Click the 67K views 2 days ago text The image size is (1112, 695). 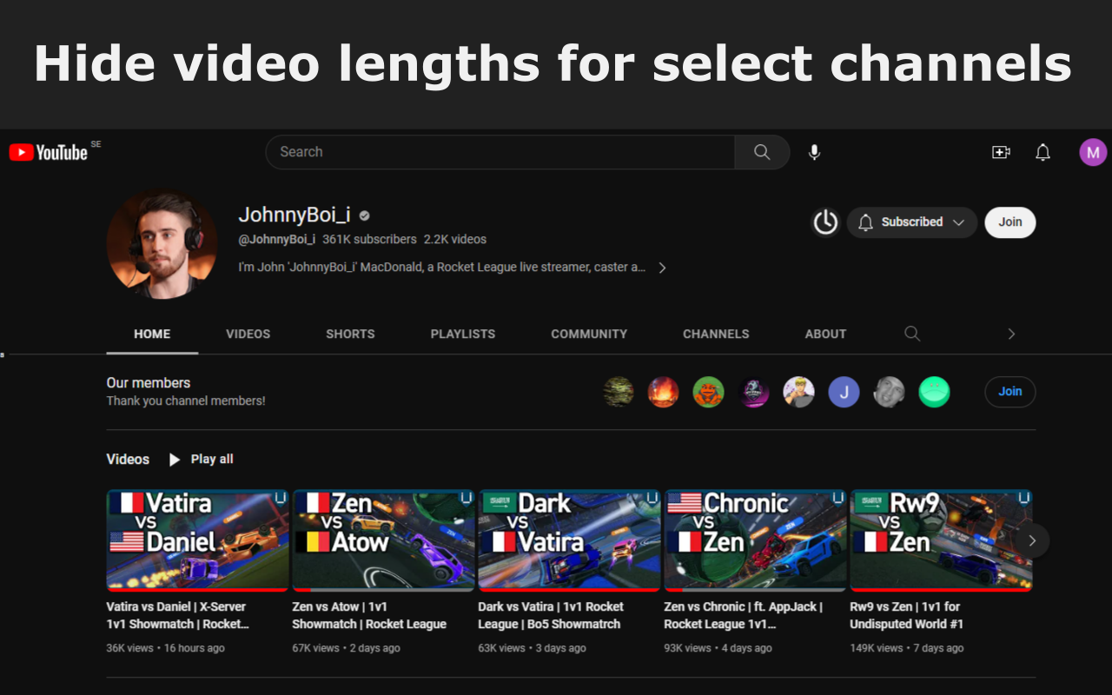(x=347, y=648)
